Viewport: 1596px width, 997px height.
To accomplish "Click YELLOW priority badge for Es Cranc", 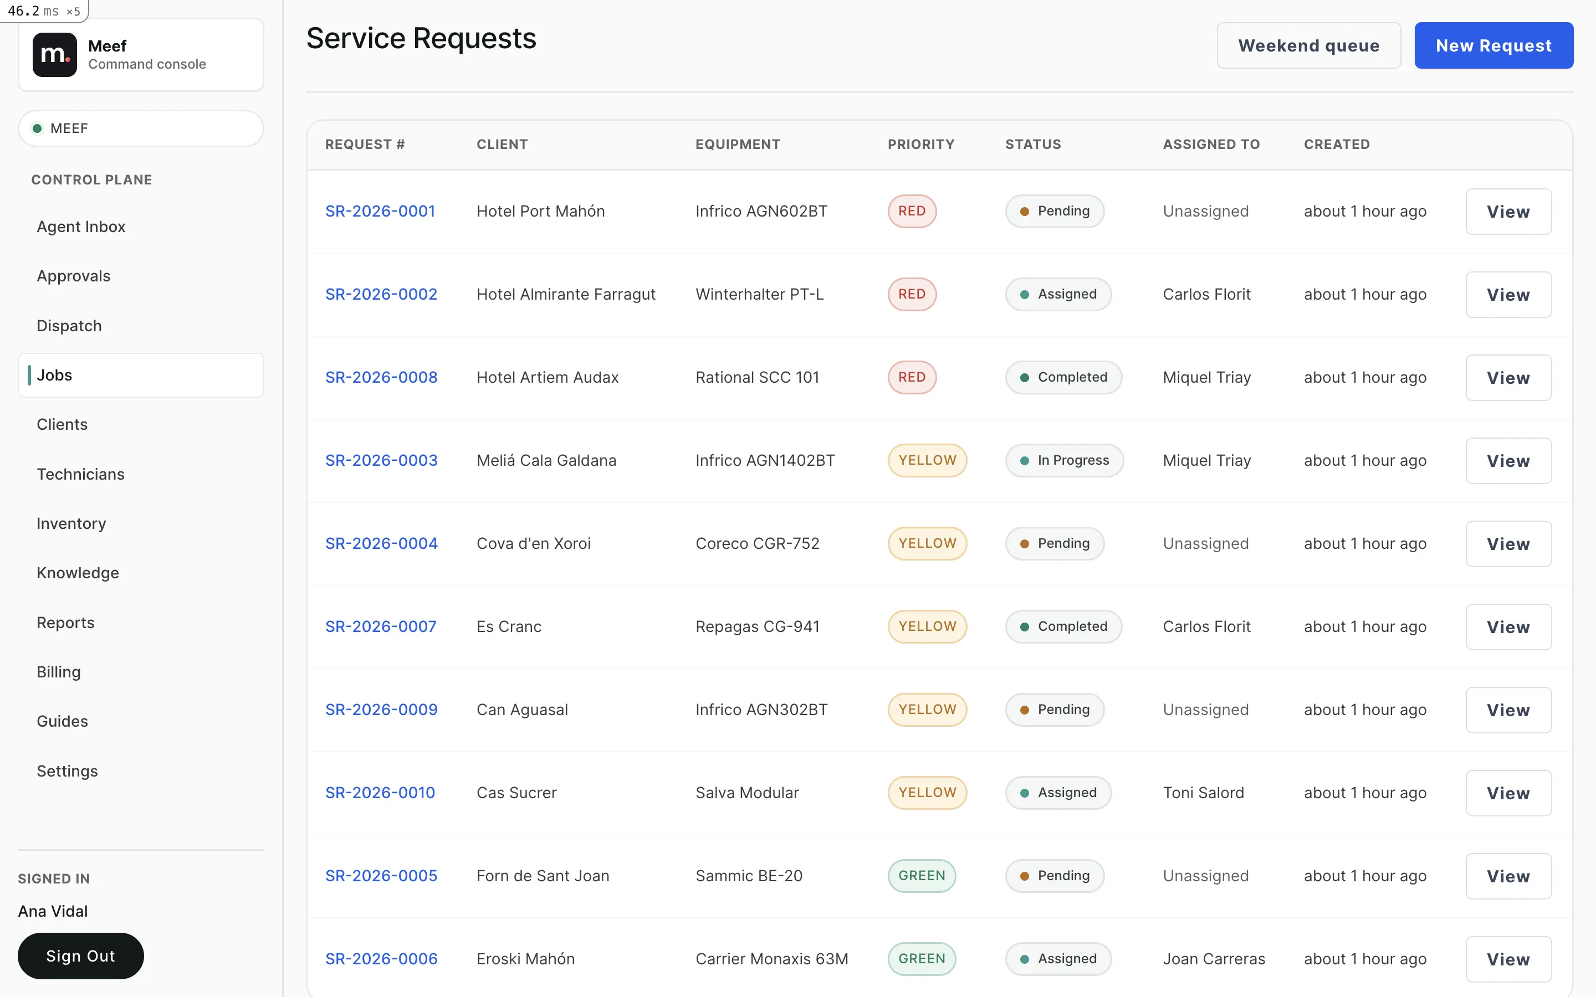I will point(927,626).
